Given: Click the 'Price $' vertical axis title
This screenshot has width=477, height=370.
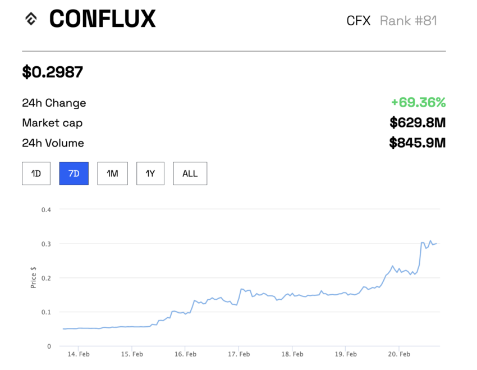Looking at the screenshot, I should (x=34, y=277).
